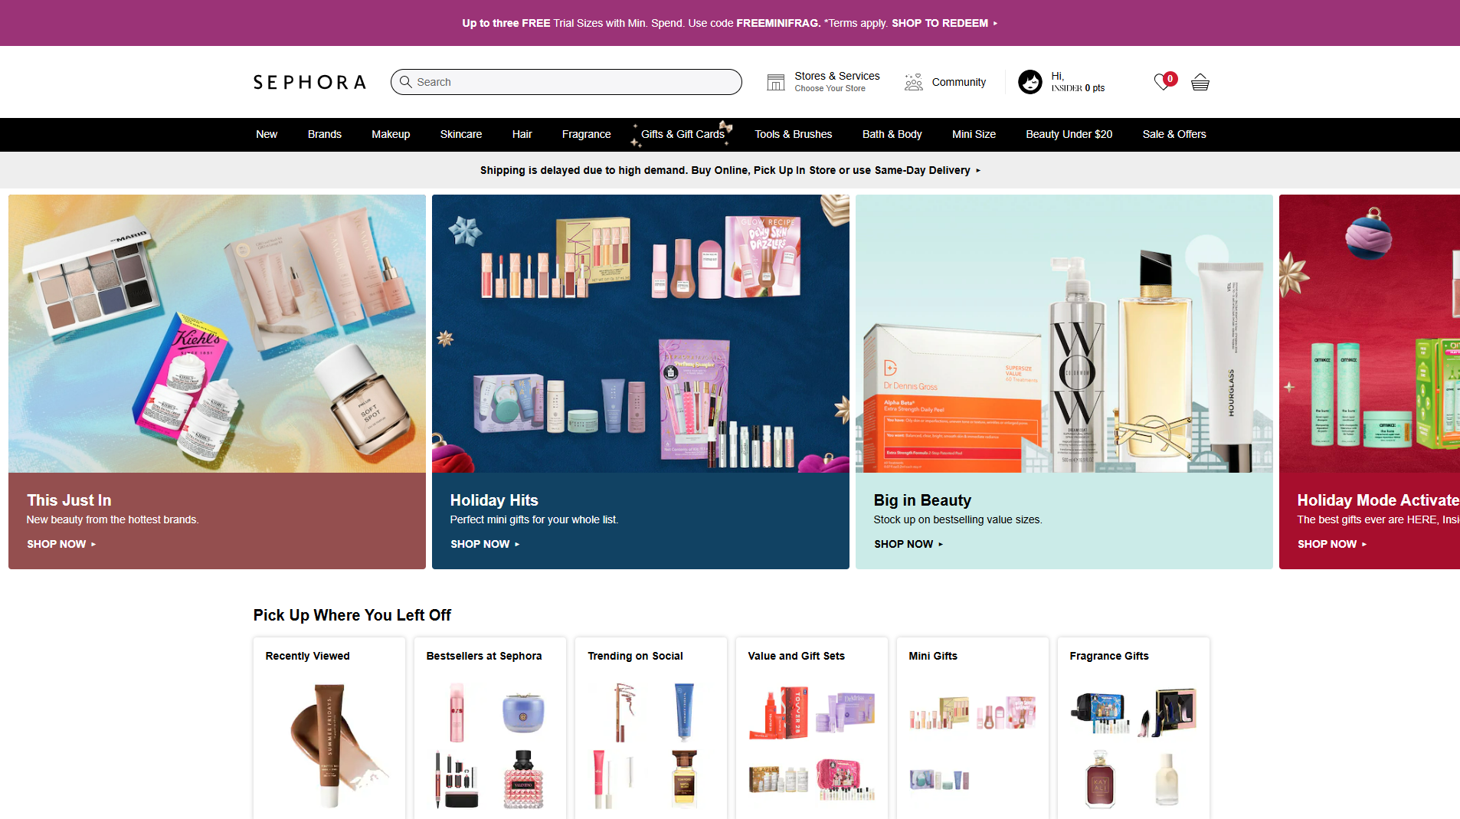Open the Makeup category
The image size is (1460, 819).
[x=391, y=134]
